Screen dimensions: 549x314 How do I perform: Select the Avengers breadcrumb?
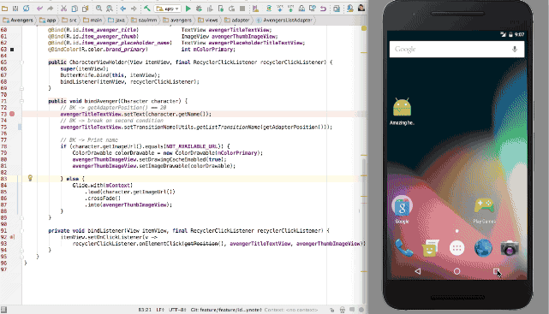[x=17, y=21]
